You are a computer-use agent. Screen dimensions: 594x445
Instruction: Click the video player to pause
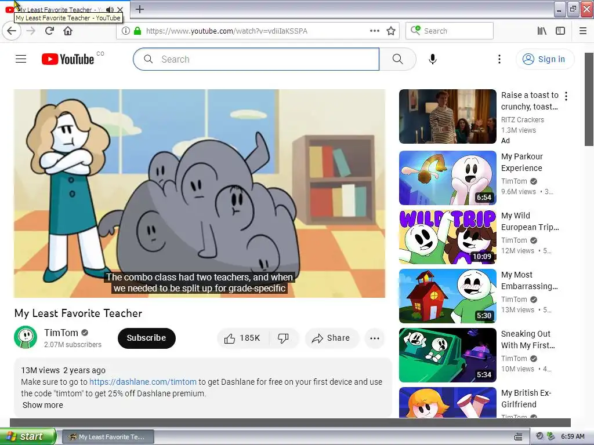[x=200, y=194]
